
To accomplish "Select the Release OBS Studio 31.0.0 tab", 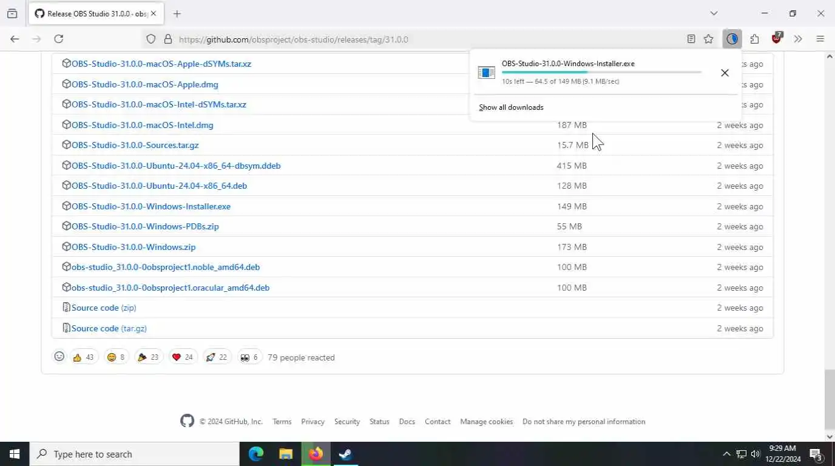I will tap(95, 13).
